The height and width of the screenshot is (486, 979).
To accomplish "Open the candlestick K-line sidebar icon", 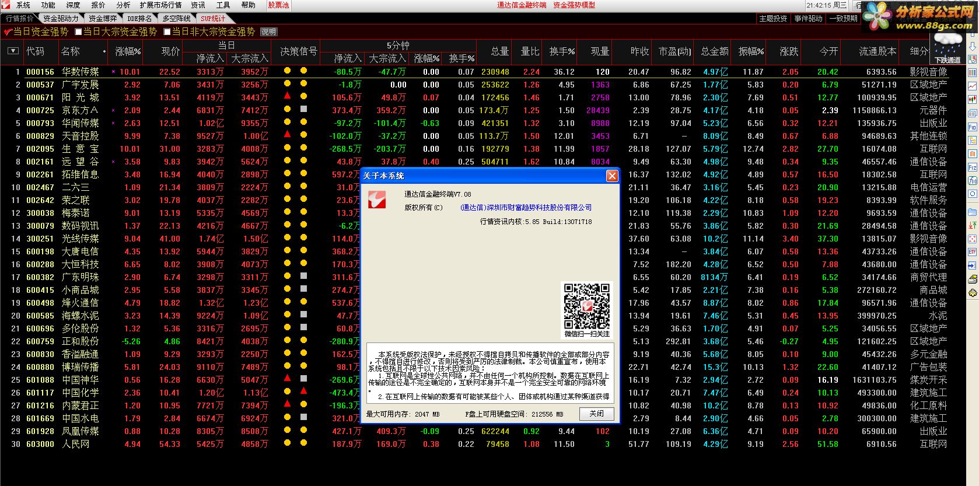I will pos(972,99).
